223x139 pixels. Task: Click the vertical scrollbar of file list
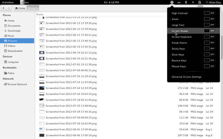coord(222,47)
